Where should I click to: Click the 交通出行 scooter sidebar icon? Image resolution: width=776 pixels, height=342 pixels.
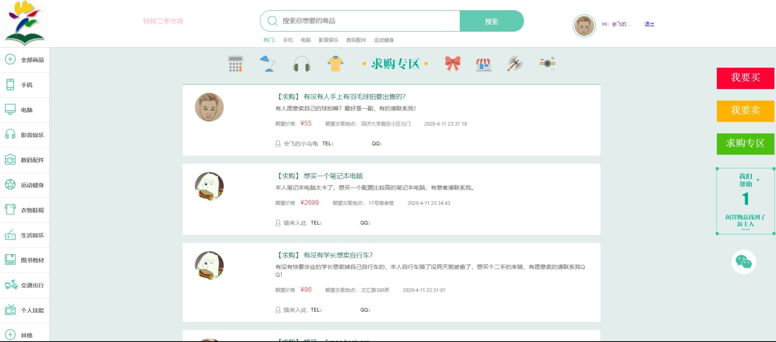point(11,285)
